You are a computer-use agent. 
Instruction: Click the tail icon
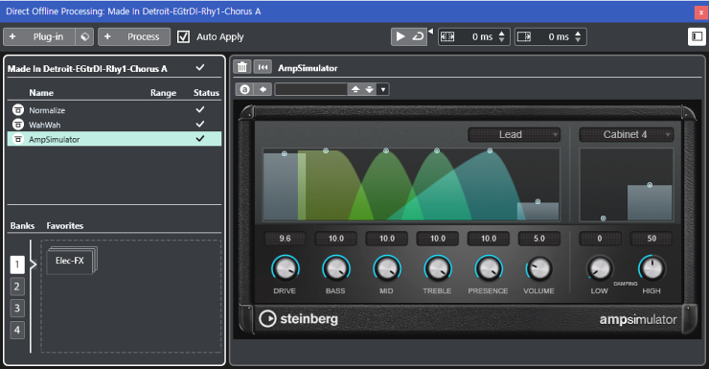point(524,36)
